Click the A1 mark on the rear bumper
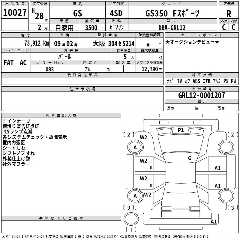The width and height of the screenshot is (240, 240). [214, 222]
